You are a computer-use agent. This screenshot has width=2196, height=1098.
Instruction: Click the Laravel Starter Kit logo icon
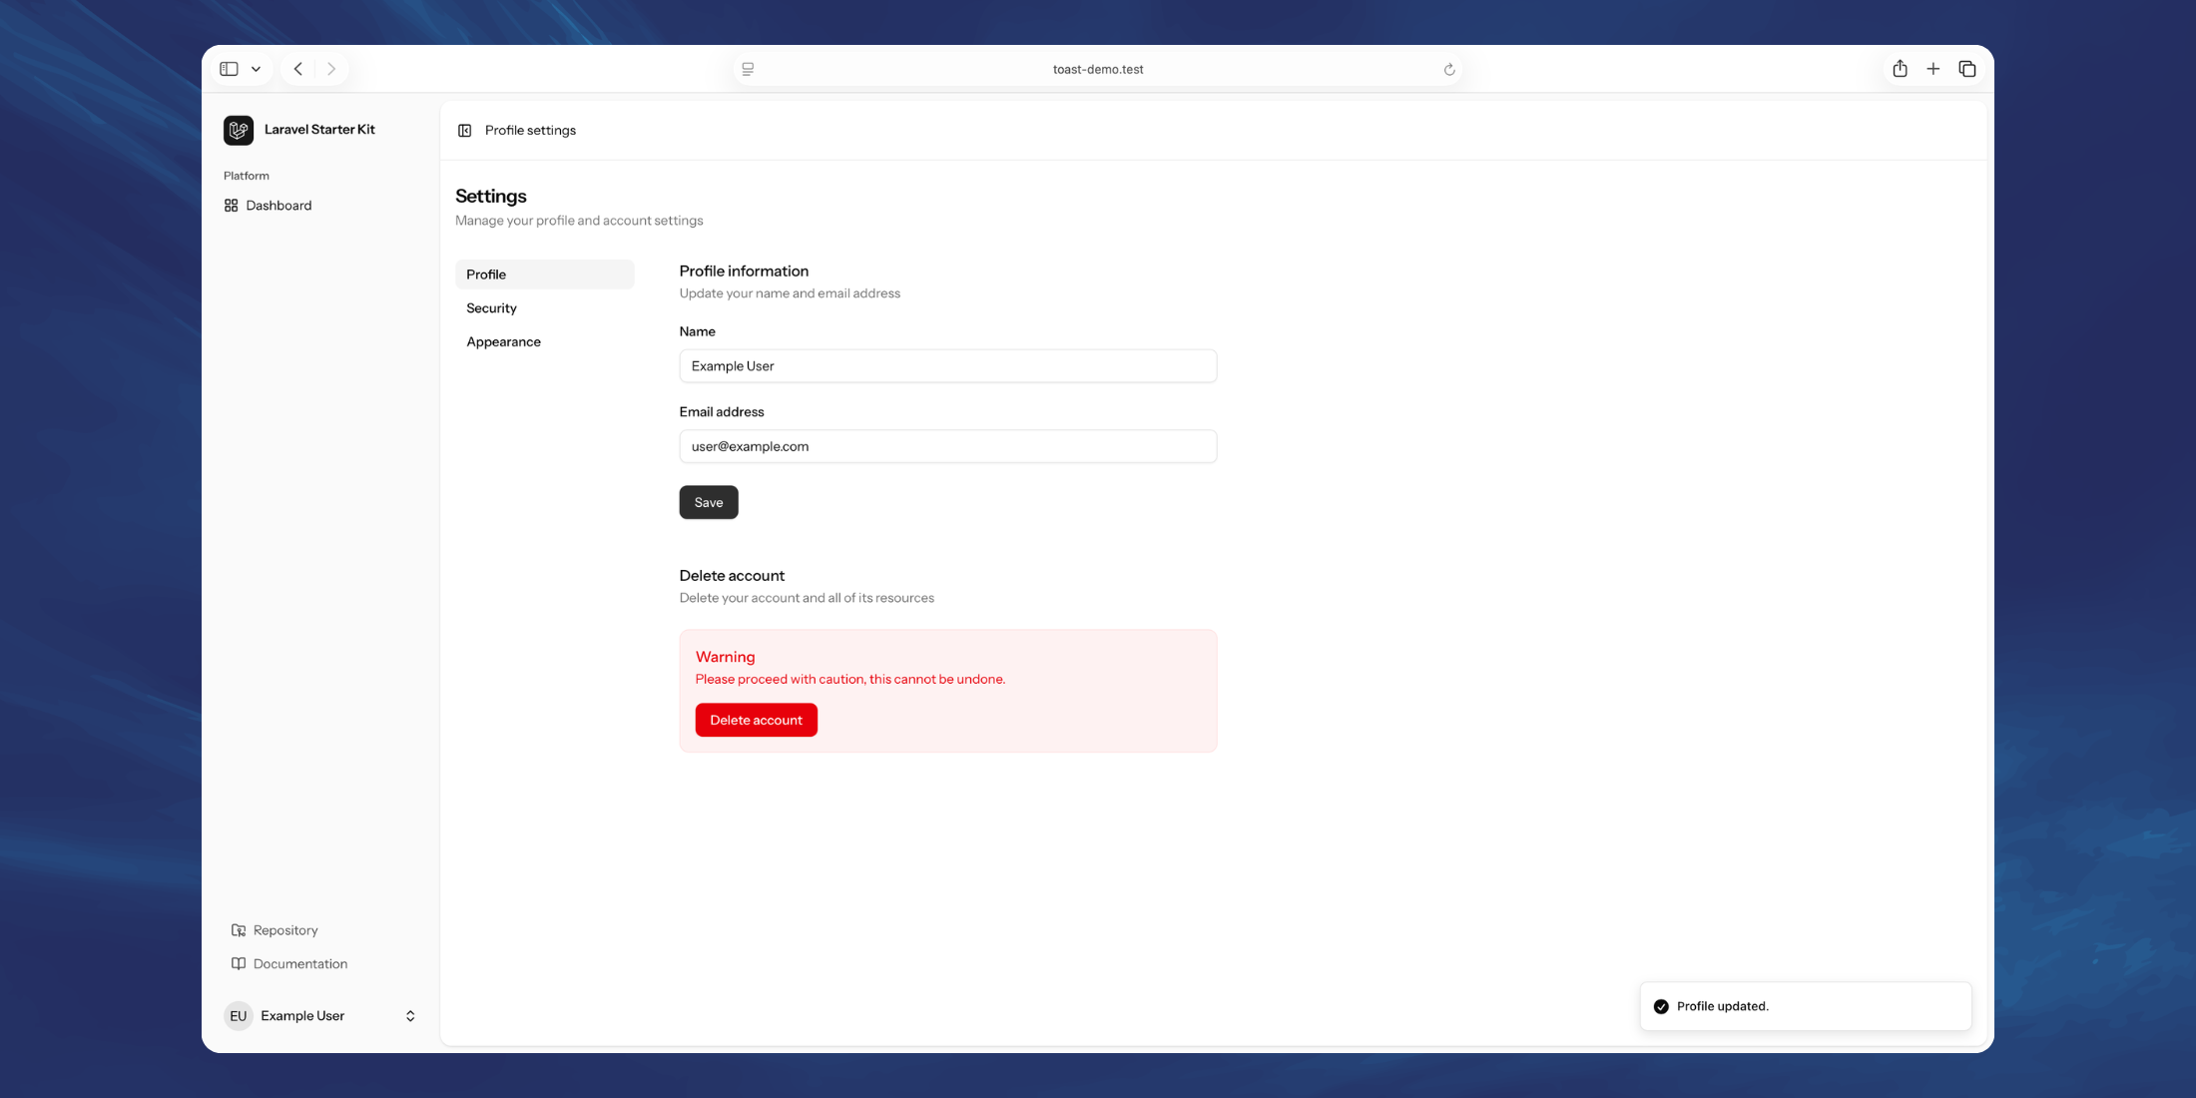click(238, 130)
